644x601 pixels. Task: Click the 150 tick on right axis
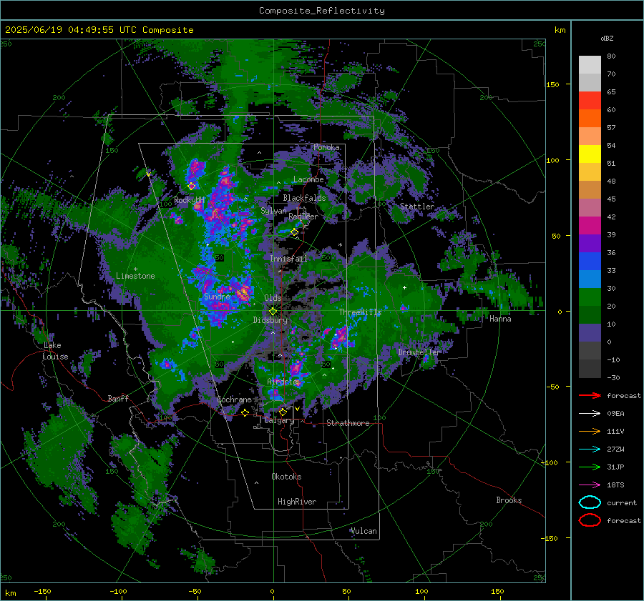click(552, 84)
